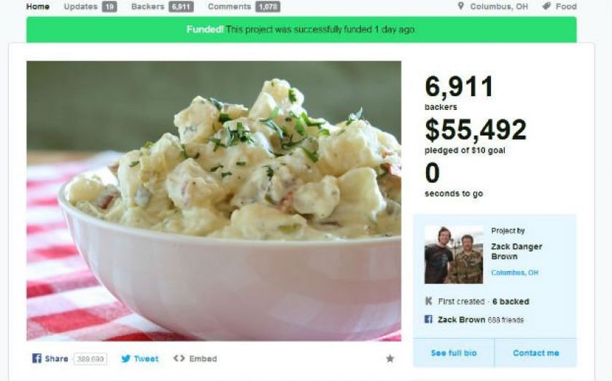This screenshot has height=381, width=612.
Task: Click the 6 backed link
Action: pyautogui.click(x=511, y=302)
